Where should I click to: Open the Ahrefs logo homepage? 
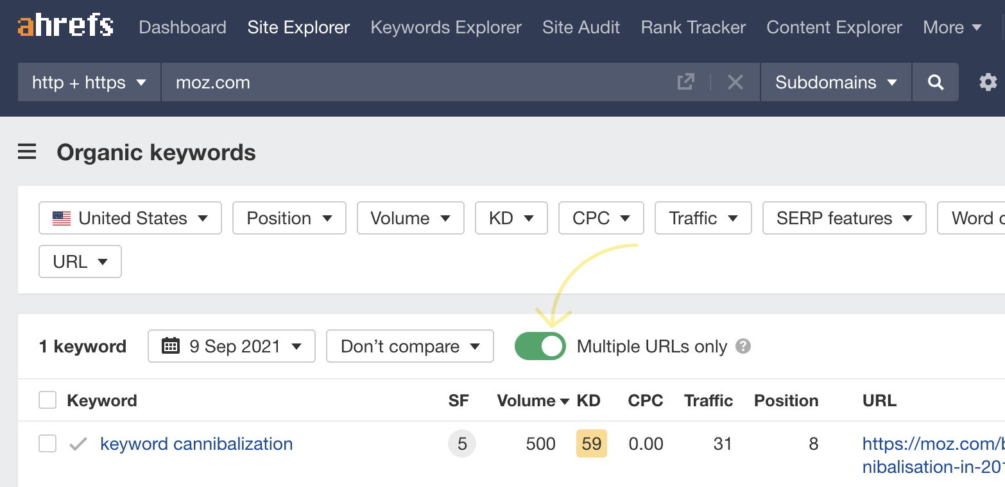coord(64,26)
